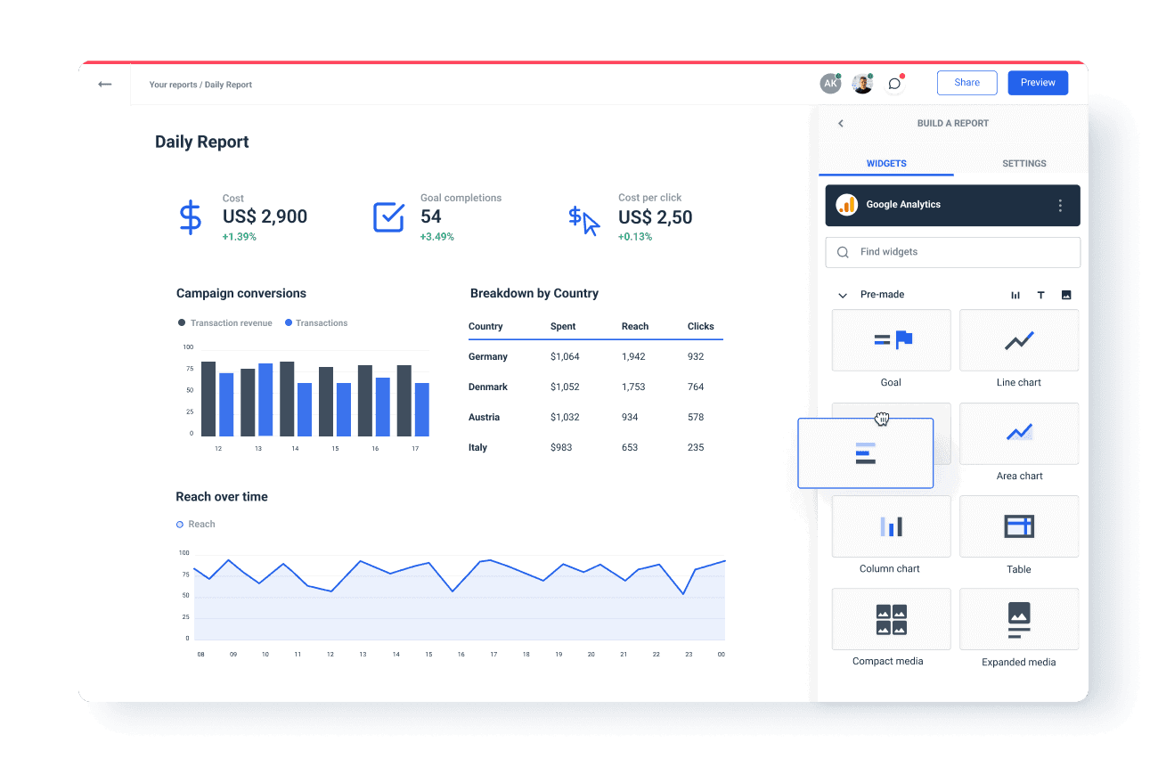Viewport: 1158px width, 766px height.
Task: Select the Line chart widget
Action: point(1018,340)
